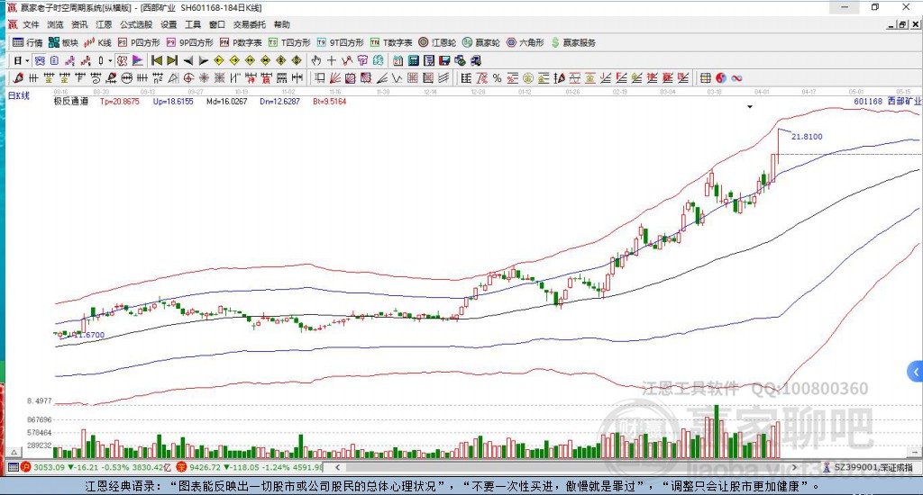Viewport: 923px width, 495px height.
Task: Click the colorful triangle gradient icon
Action: tap(138, 60)
